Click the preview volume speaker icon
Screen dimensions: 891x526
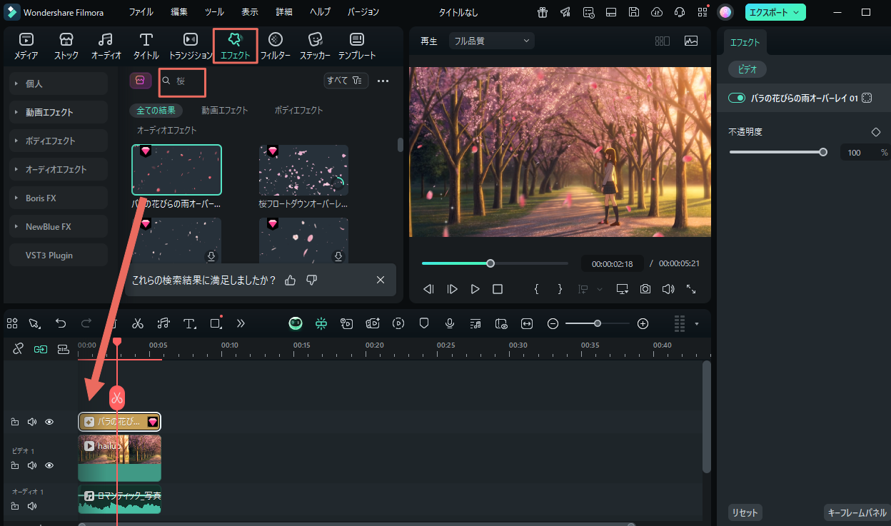[x=668, y=289]
